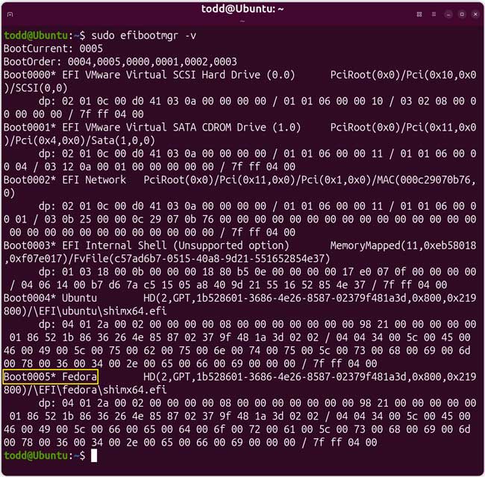Image resolution: width=485 pixels, height=477 pixels.
Task: Select the Boot0004* Ubuntu entry
Action: click(x=50, y=298)
